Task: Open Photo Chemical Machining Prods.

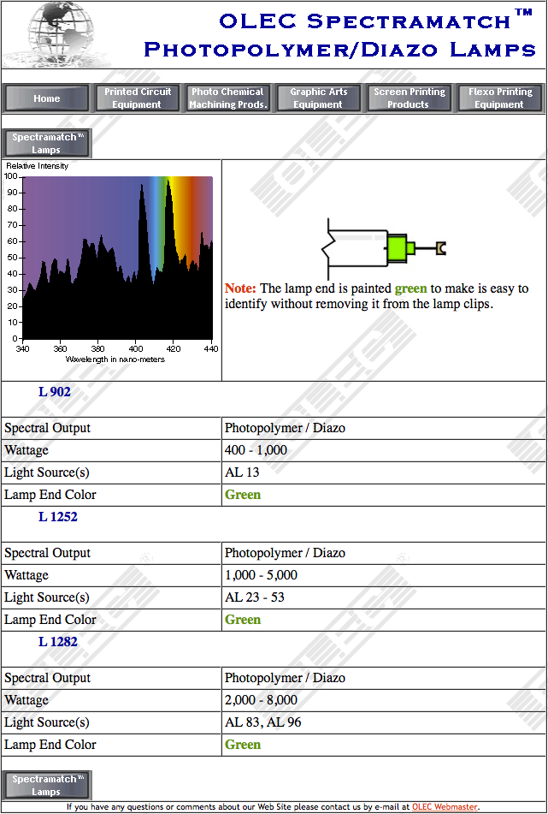Action: click(x=227, y=98)
